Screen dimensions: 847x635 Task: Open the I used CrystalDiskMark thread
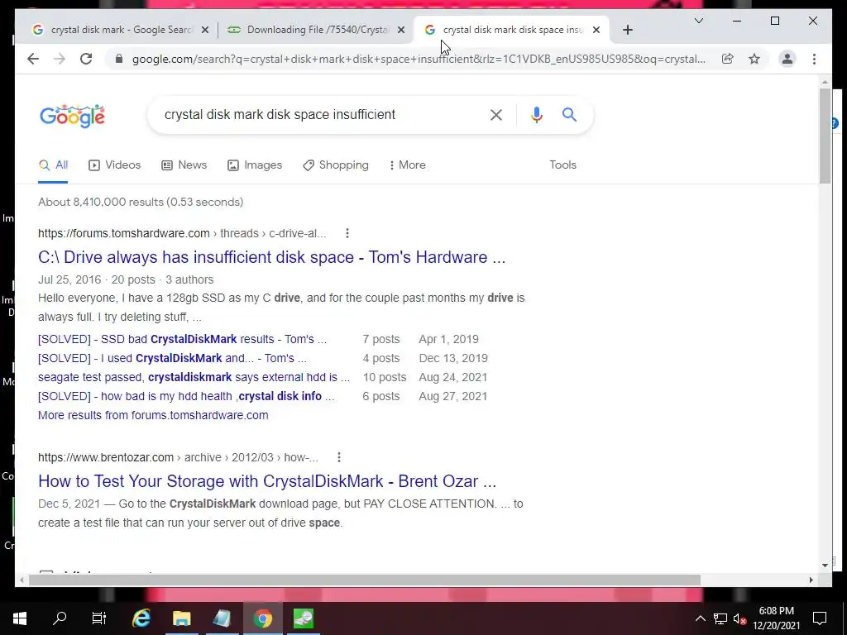tap(172, 358)
